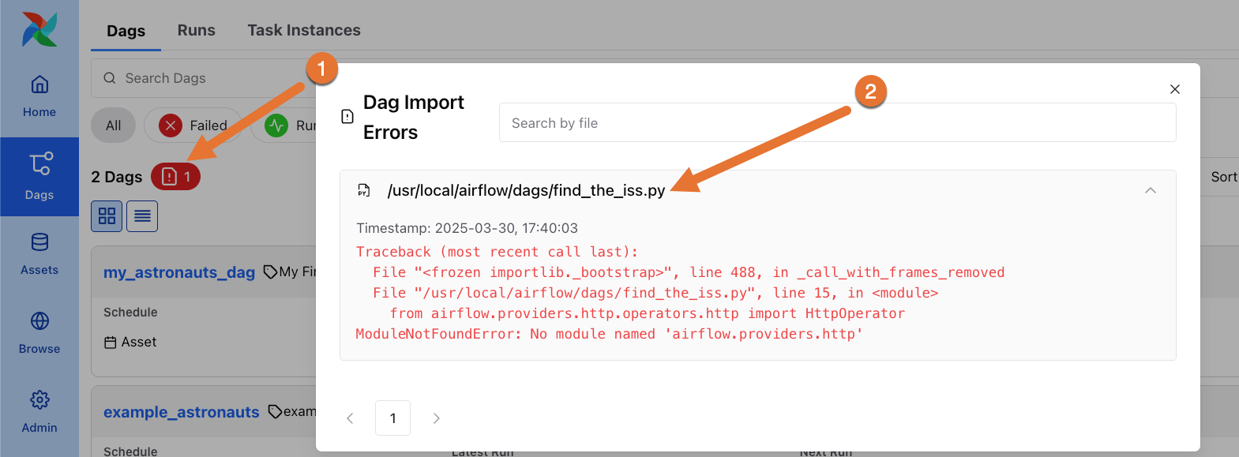This screenshot has height=457, width=1239.
Task: Switch to list view of Dags
Action: click(141, 215)
